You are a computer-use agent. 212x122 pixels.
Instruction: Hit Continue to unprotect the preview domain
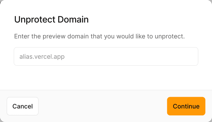(x=186, y=106)
